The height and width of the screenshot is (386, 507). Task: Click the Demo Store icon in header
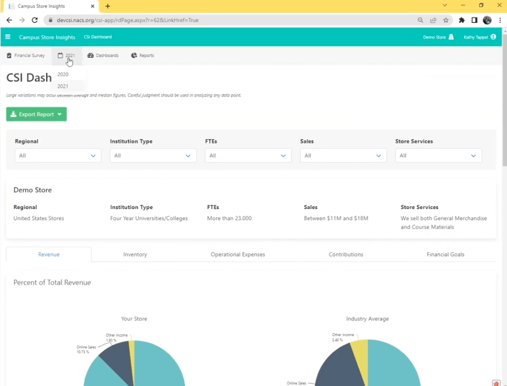pyautogui.click(x=451, y=37)
